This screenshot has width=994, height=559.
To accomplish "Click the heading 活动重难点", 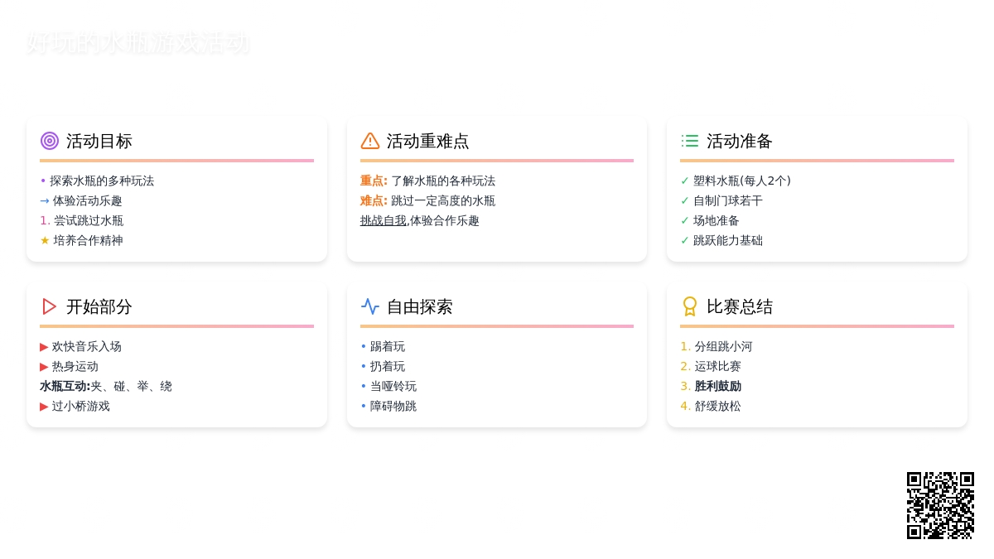I will tap(428, 141).
